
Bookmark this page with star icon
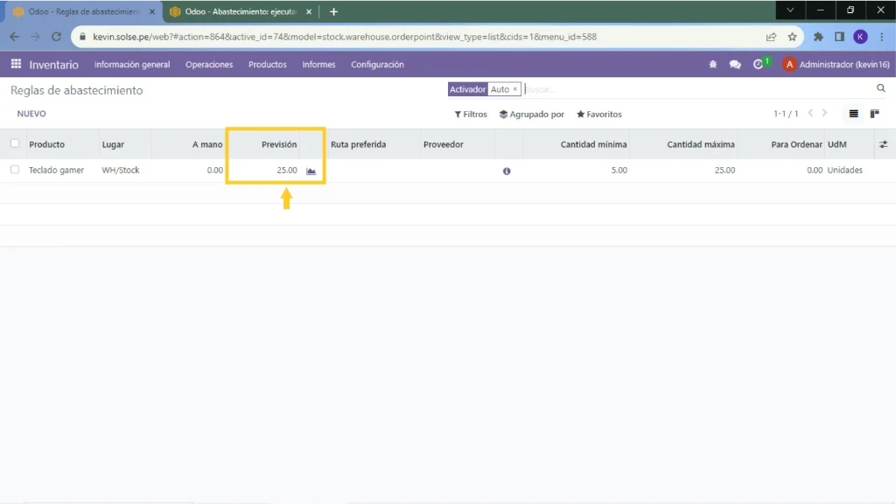(x=792, y=37)
